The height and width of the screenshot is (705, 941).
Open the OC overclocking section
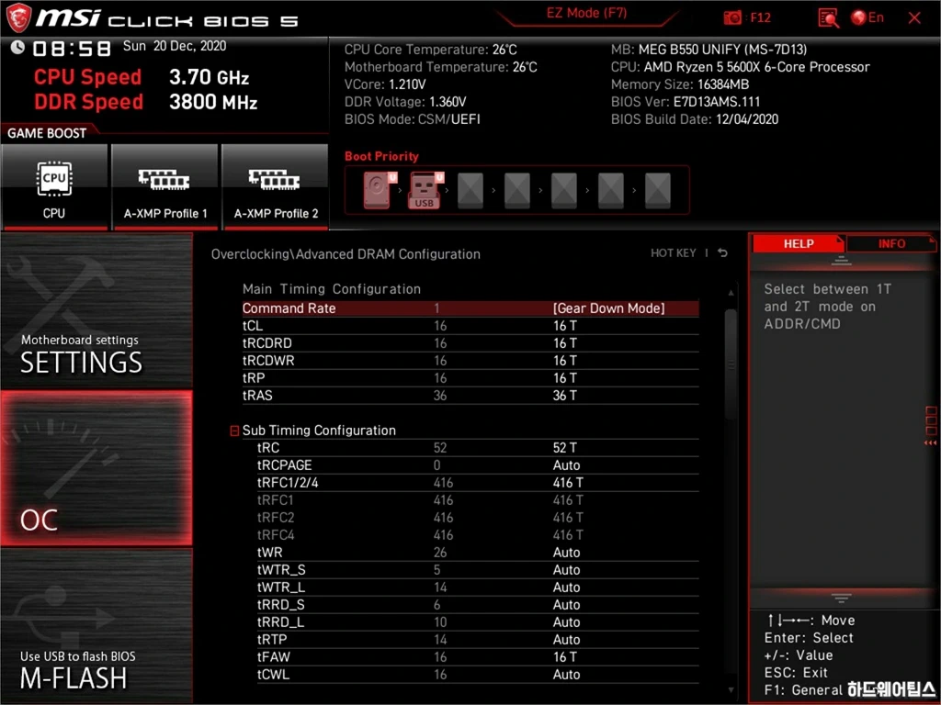coord(96,468)
